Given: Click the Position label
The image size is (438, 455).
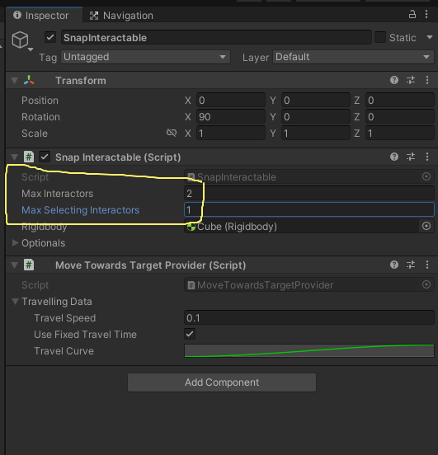Looking at the screenshot, I should tap(40, 101).
